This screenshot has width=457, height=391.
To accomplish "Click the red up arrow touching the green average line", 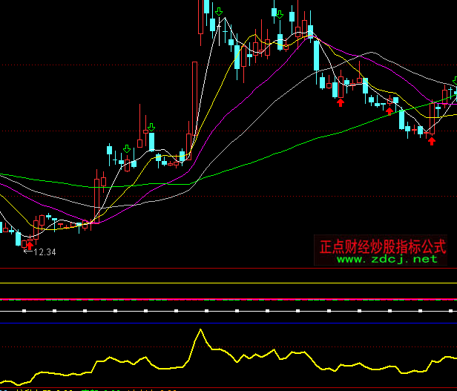I will (389, 110).
